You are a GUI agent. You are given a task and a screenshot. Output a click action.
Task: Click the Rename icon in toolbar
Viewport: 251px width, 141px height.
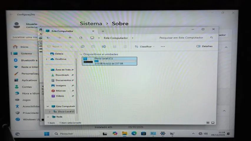[x=104, y=46]
